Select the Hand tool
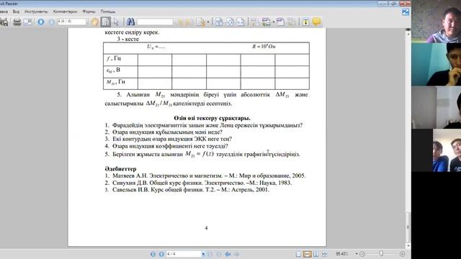 (x=94, y=22)
